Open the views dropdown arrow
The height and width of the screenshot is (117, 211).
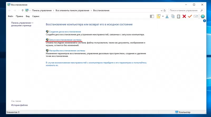(163, 16)
